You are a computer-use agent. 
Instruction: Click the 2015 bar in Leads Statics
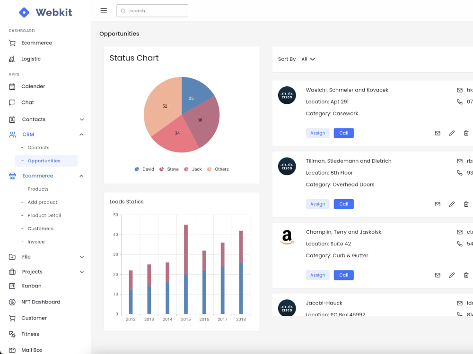tap(186, 270)
